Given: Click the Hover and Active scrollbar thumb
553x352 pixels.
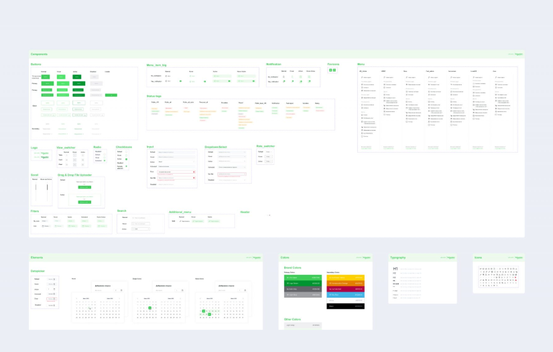Looking at the screenshot, I should (x=47, y=188).
